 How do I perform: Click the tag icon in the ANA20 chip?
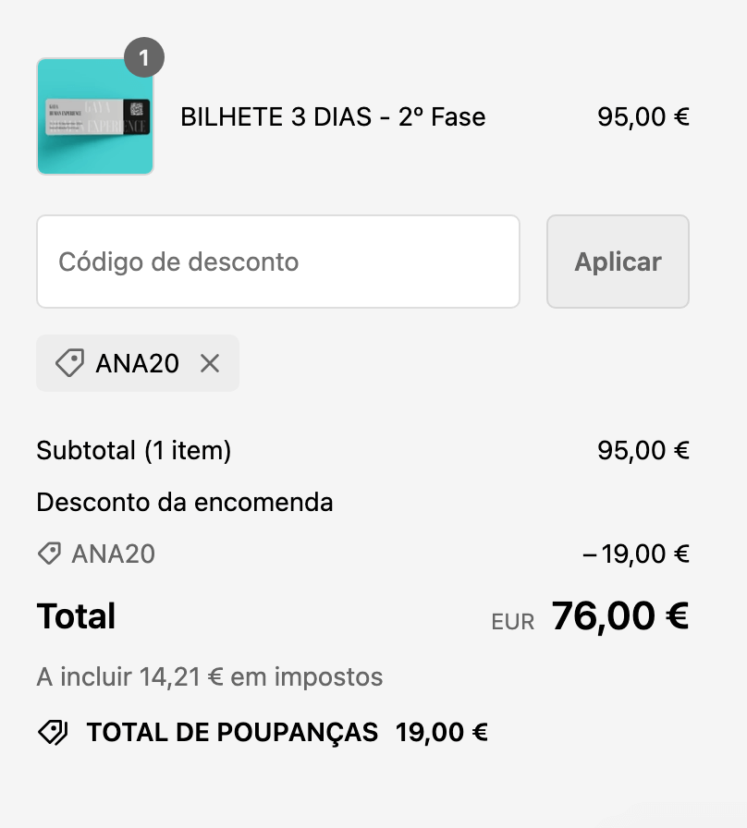click(69, 363)
